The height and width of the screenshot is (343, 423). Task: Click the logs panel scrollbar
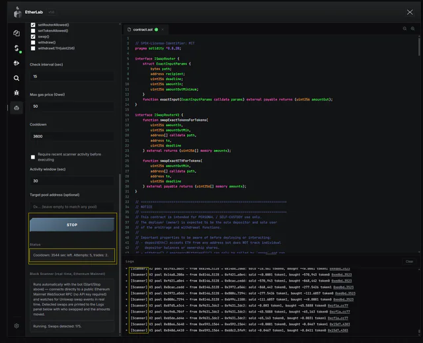click(x=419, y=331)
